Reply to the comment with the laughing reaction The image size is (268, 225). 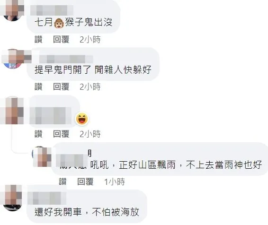[61, 134]
